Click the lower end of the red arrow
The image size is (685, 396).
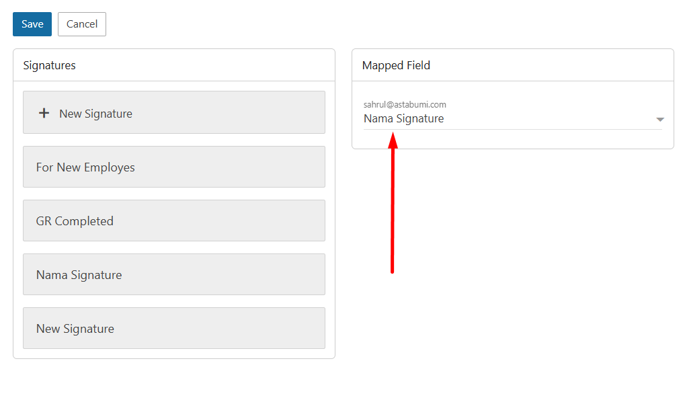tap(392, 270)
